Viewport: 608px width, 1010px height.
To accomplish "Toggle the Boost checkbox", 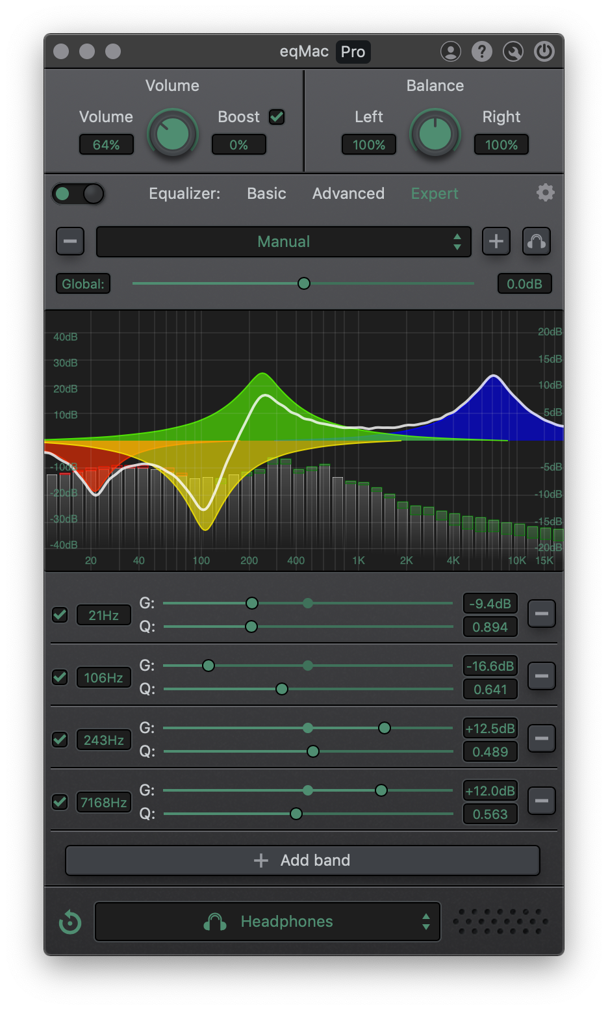I will point(277,117).
